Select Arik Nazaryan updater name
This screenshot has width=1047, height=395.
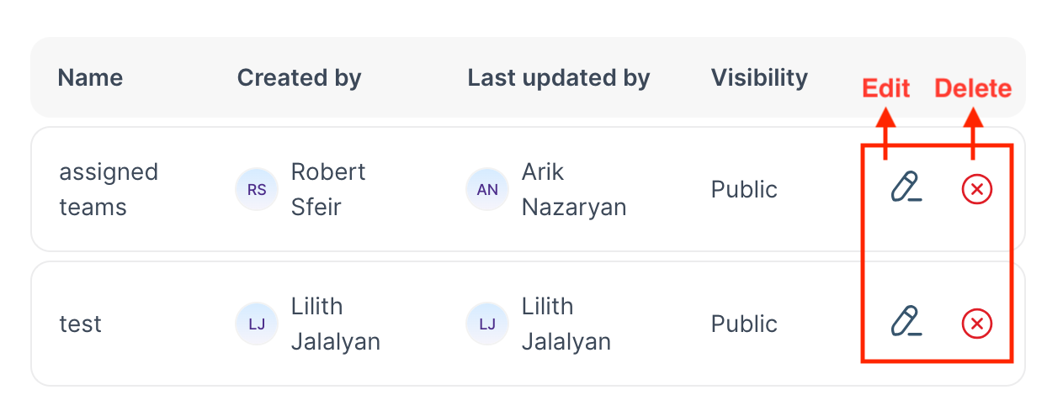point(574,189)
